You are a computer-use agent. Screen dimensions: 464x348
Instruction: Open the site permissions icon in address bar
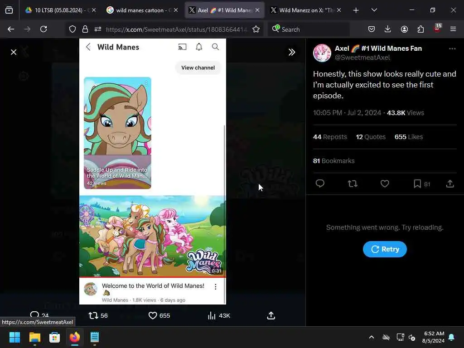coord(98,29)
